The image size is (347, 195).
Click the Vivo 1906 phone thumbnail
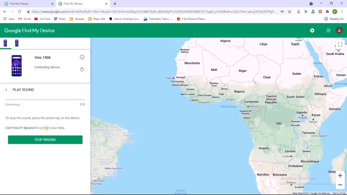(x=17, y=66)
